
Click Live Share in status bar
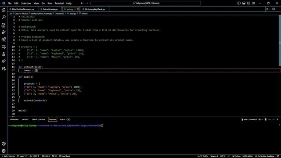[65, 156]
